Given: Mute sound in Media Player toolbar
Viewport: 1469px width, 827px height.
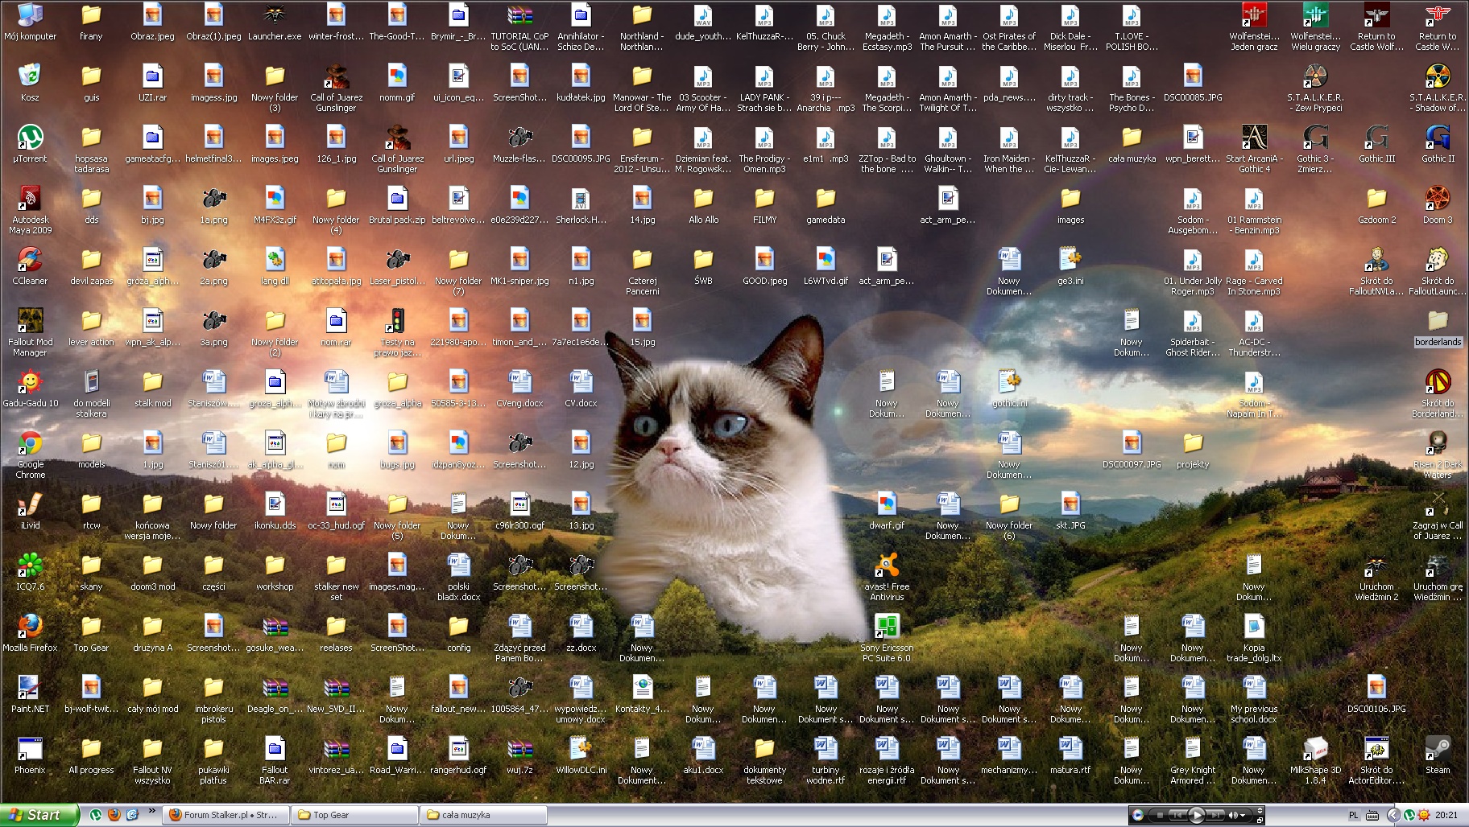Looking at the screenshot, I should 1232,815.
